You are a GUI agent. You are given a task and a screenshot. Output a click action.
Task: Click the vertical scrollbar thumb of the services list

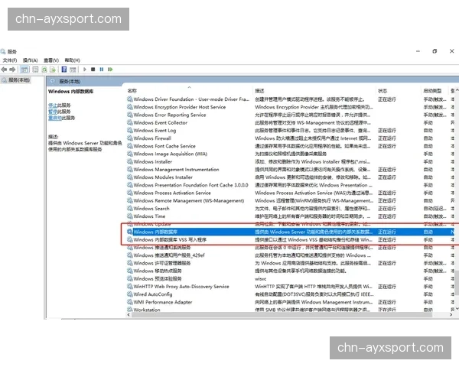[457, 283]
